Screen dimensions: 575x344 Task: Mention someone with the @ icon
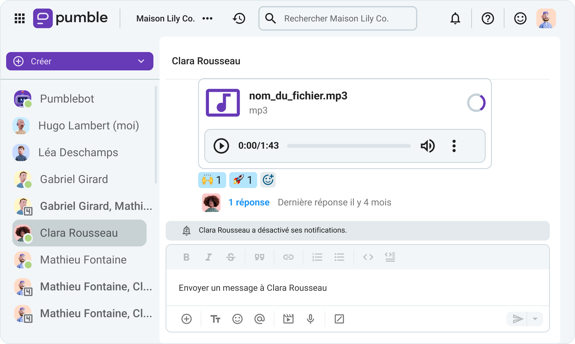pos(259,319)
